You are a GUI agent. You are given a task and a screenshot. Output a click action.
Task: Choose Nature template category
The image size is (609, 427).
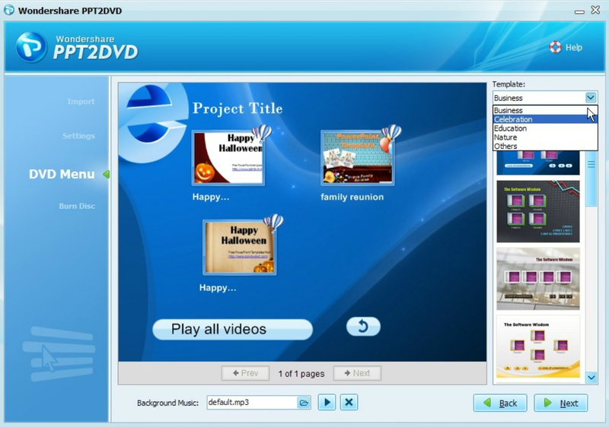(x=545, y=138)
